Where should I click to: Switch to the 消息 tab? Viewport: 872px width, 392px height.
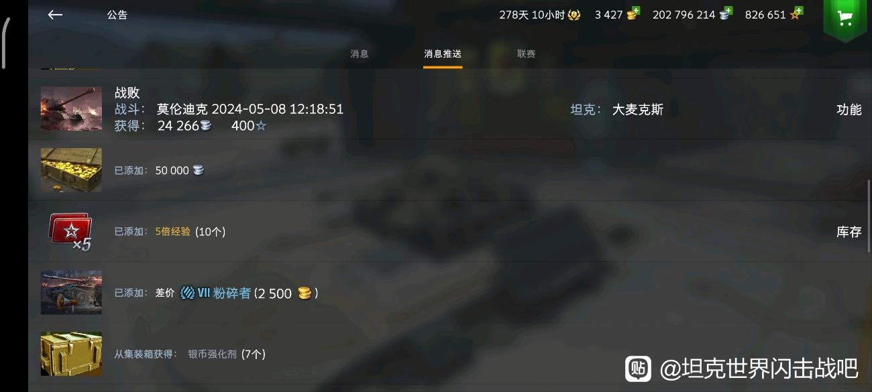[x=360, y=54]
